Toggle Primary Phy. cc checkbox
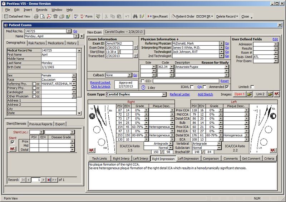This screenshot has width=286, height=202. (x=34, y=88)
